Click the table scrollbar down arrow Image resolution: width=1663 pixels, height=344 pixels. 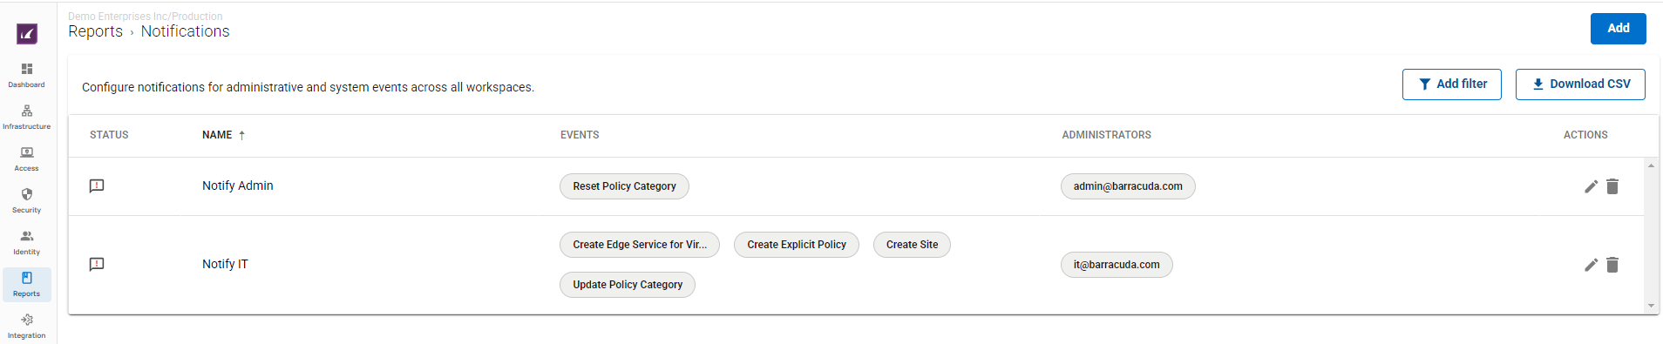point(1651,306)
